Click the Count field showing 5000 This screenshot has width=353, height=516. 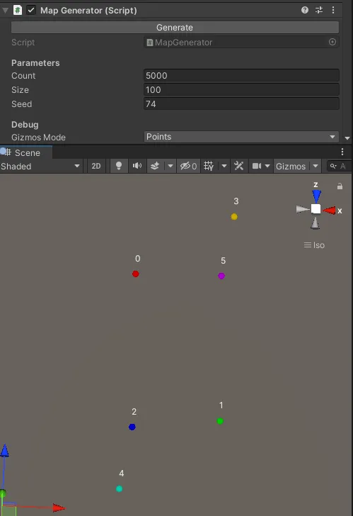point(241,75)
